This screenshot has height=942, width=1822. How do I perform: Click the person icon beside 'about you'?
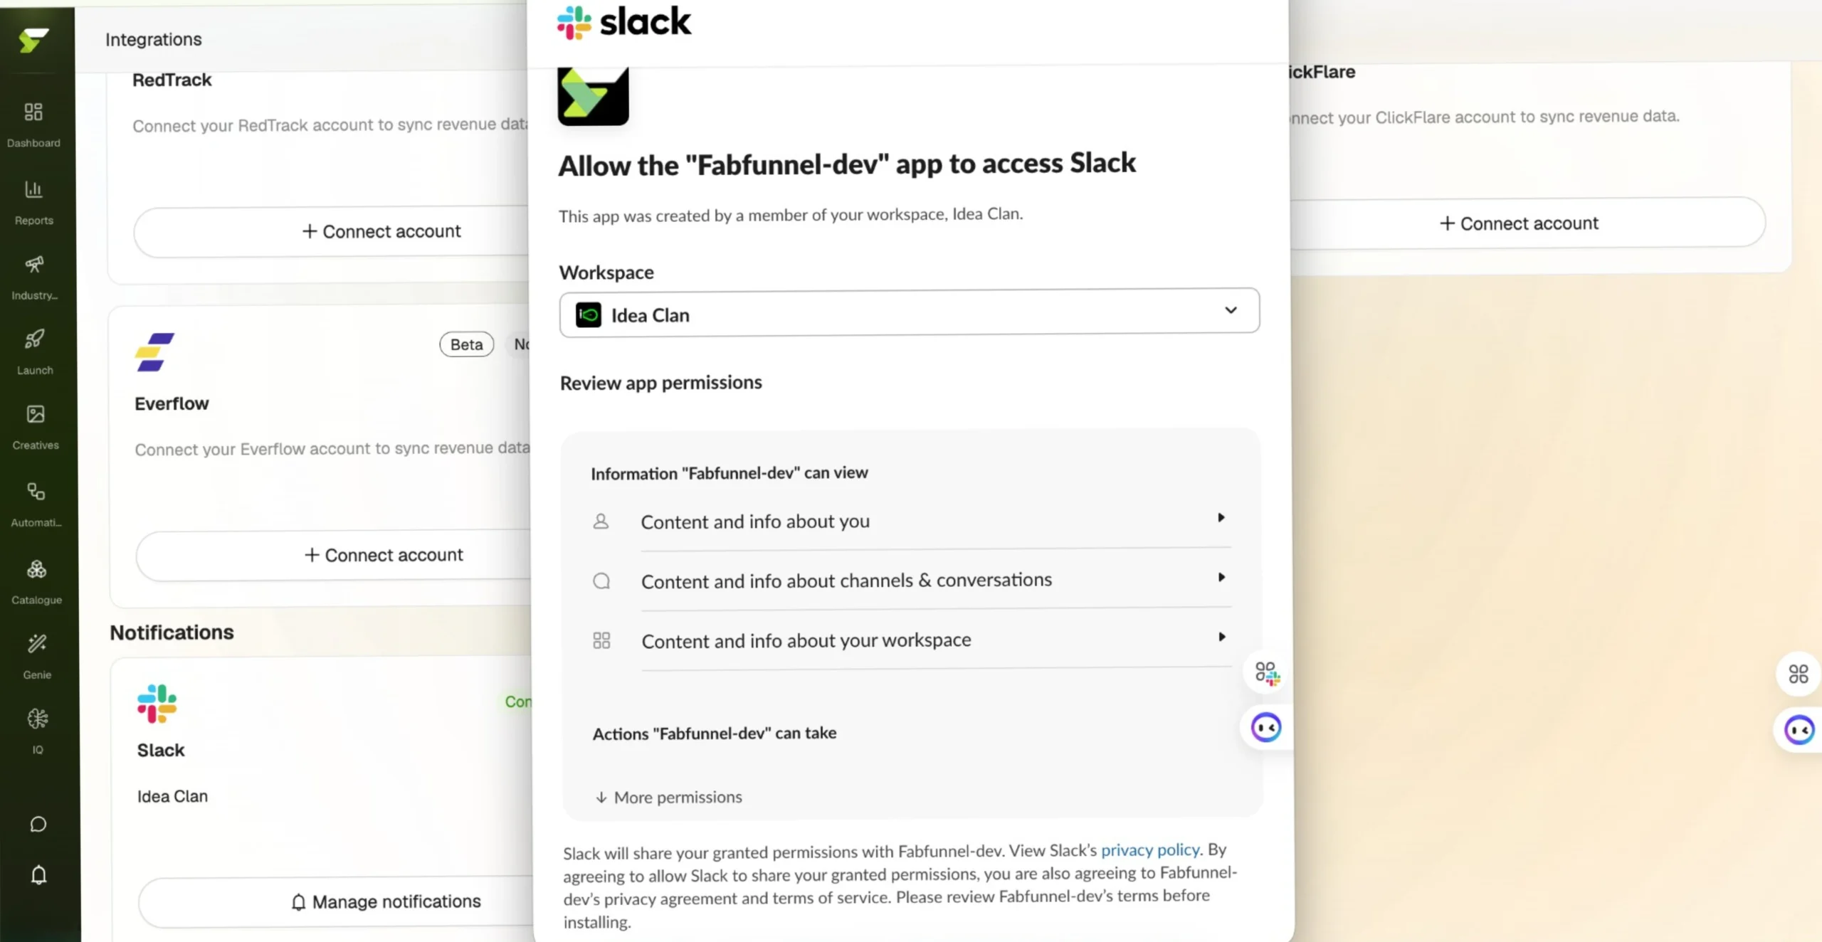[601, 522]
